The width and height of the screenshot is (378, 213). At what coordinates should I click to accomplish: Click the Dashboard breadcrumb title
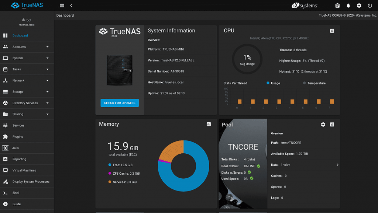click(x=65, y=15)
